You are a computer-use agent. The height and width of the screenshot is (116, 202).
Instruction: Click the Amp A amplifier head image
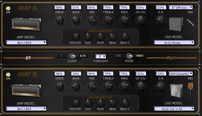point(26,25)
